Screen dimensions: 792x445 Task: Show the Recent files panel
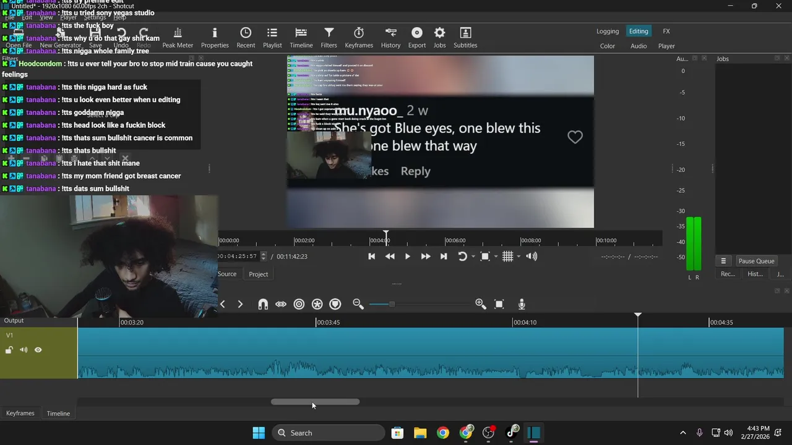(246, 38)
